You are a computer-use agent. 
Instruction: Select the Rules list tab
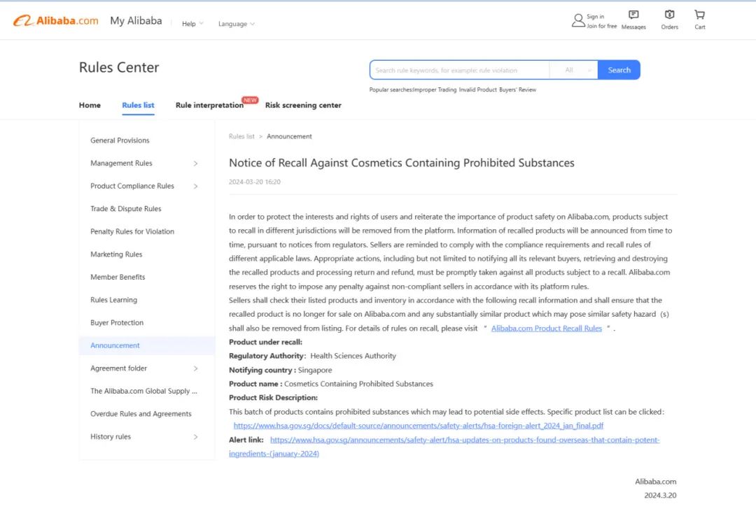[138, 105]
